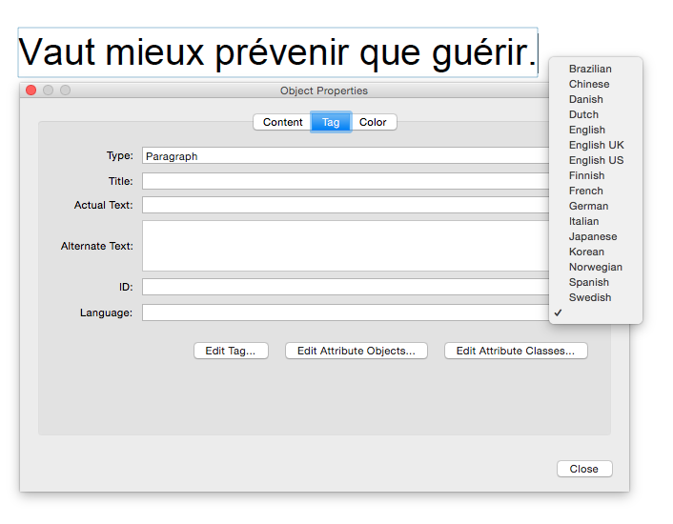Open Edit Attribute Classes... dialog
The width and height of the screenshot is (673, 524).
coord(515,351)
